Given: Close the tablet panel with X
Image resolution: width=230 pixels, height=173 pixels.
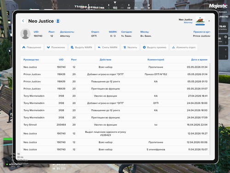Looking at the screenshot, I should click(x=209, y=21).
